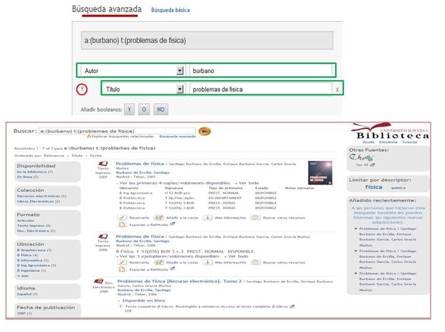The image size is (445, 332).
Task: Remove the Título row with the X
Action: click(337, 90)
